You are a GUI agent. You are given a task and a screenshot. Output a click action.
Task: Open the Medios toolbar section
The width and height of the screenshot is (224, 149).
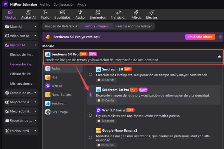[10, 15]
